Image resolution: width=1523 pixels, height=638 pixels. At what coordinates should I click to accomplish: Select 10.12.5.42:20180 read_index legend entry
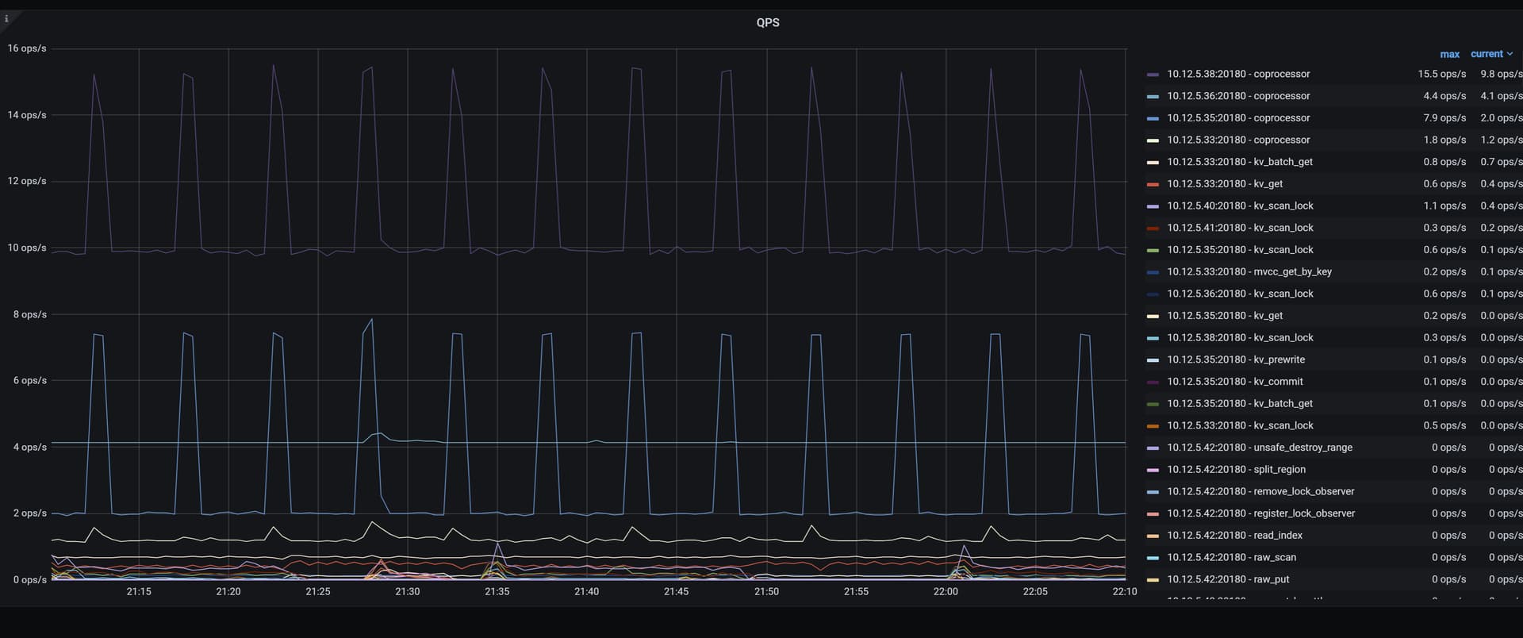tap(1234, 536)
